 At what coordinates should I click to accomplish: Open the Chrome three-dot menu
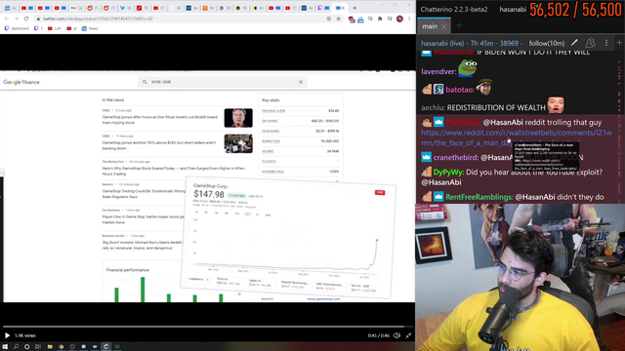(409, 19)
